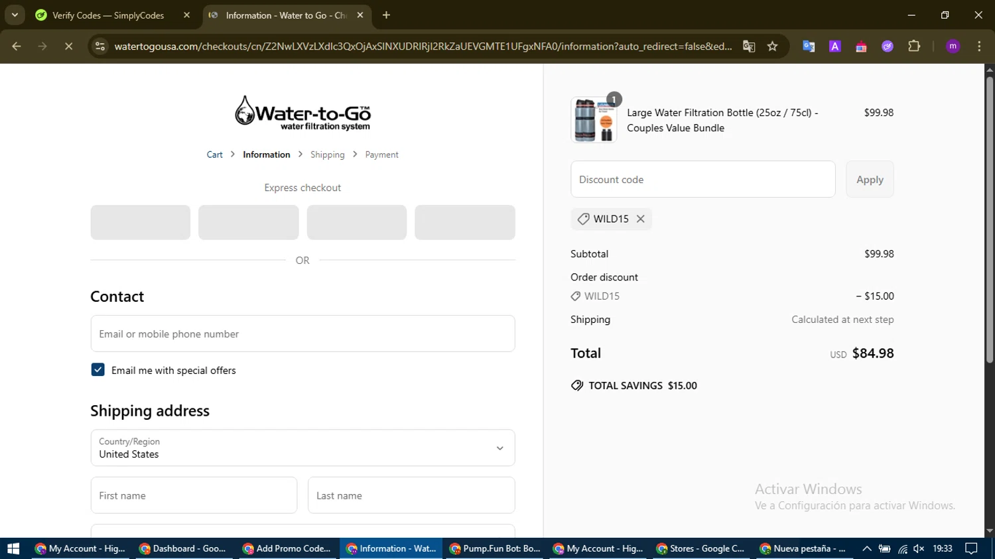
Task: Switch to second My Account taskbar window
Action: click(598, 548)
